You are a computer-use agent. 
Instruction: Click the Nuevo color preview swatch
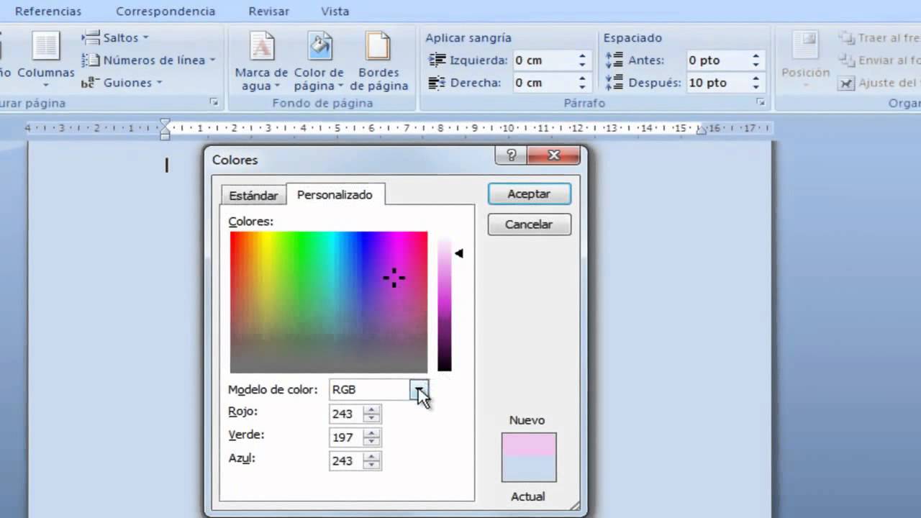[x=529, y=445]
